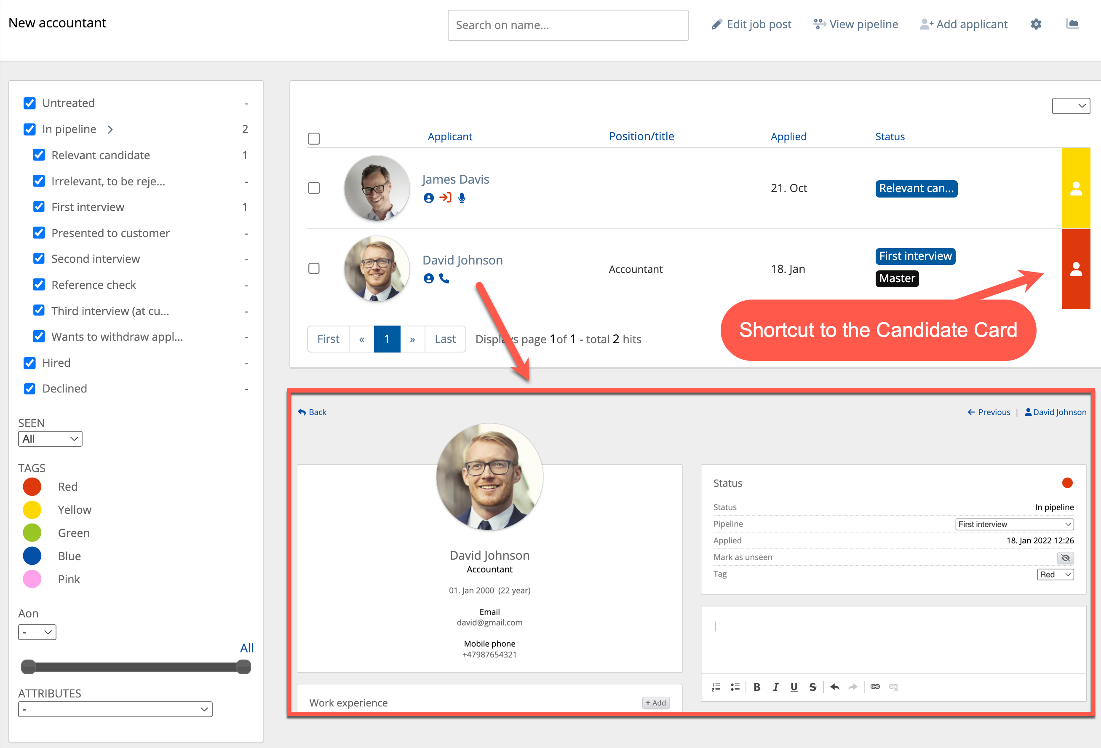Screen dimensions: 1101x748
Task: Click the Back link in candidate card
Action: (x=312, y=412)
